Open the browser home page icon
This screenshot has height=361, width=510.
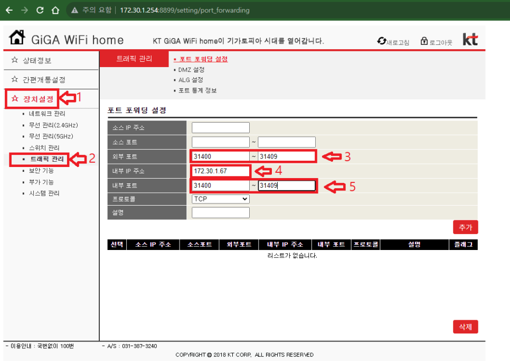(55, 10)
